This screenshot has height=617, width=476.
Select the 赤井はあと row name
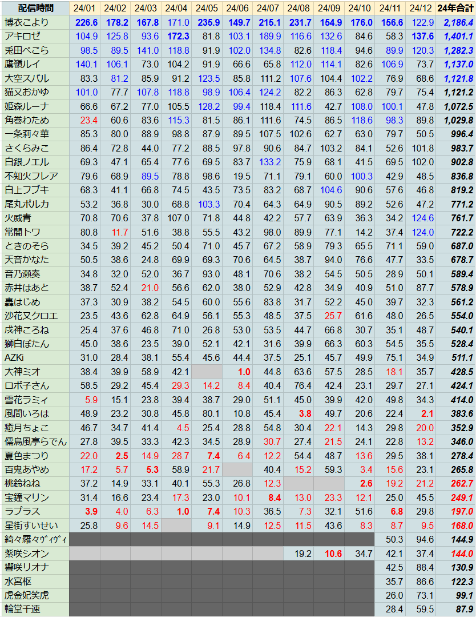[36, 288]
